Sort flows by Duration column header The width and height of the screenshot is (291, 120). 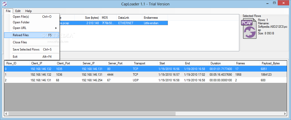pos(222,63)
